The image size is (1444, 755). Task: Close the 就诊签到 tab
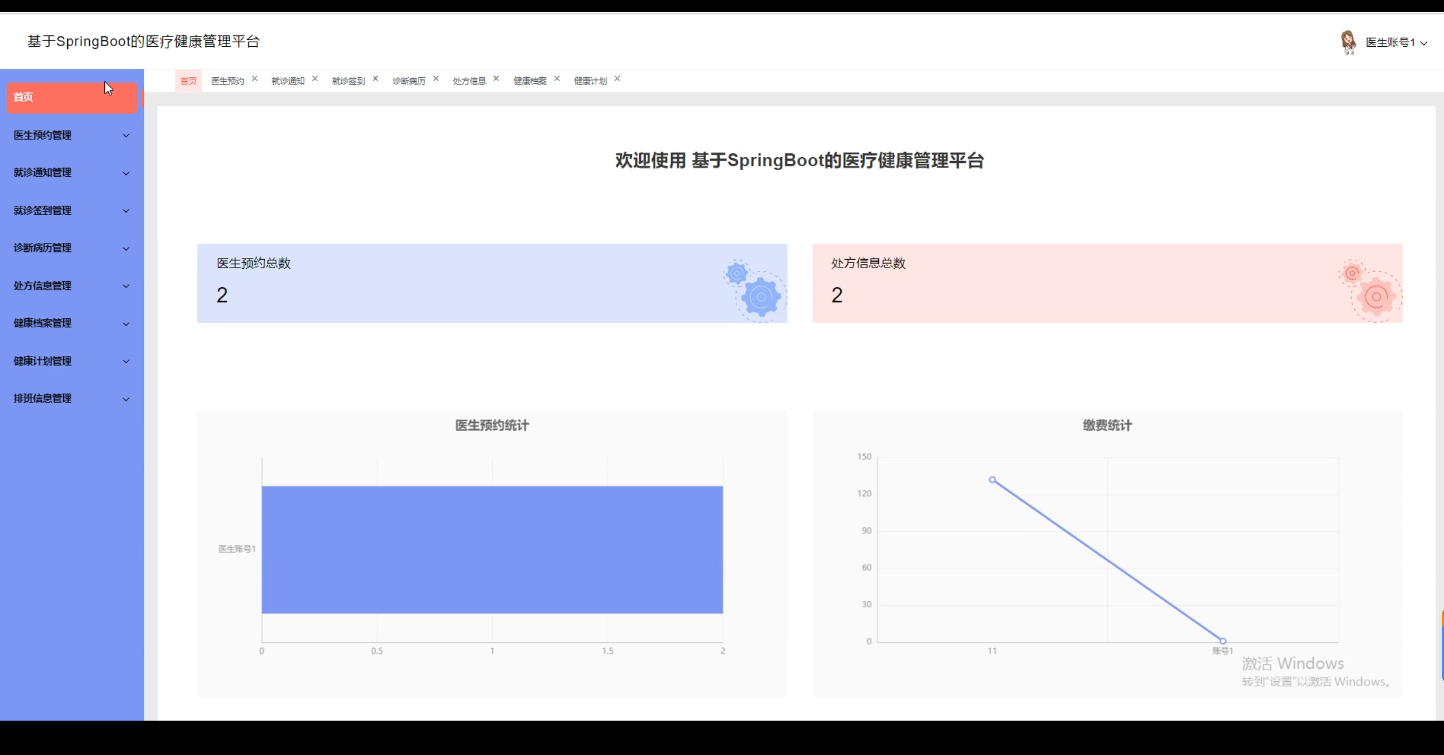[x=375, y=79]
